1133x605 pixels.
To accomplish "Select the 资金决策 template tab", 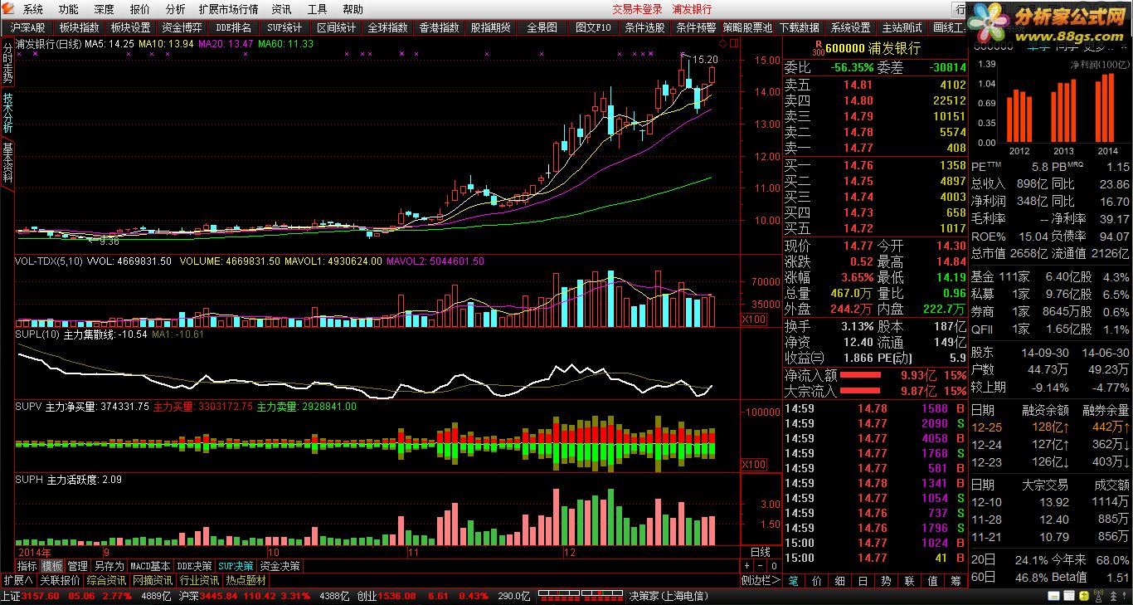I will [280, 566].
